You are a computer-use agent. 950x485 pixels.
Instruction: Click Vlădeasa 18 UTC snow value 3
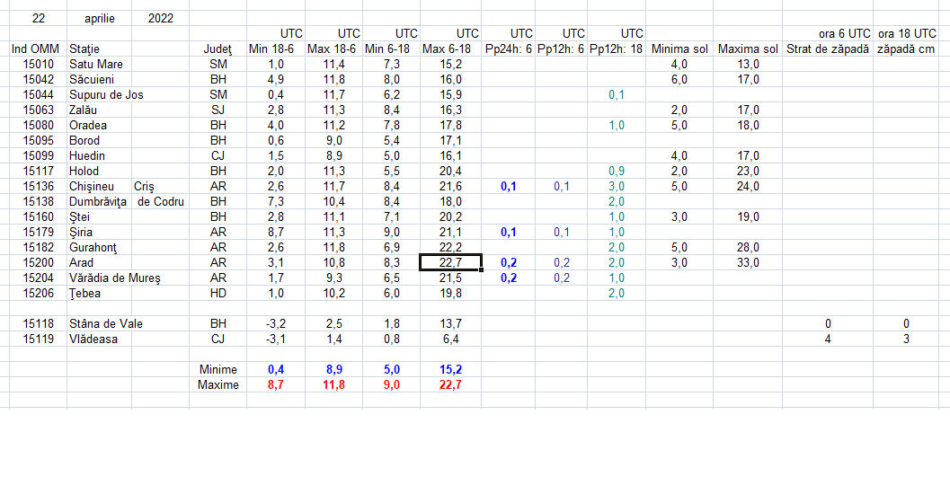point(906,339)
